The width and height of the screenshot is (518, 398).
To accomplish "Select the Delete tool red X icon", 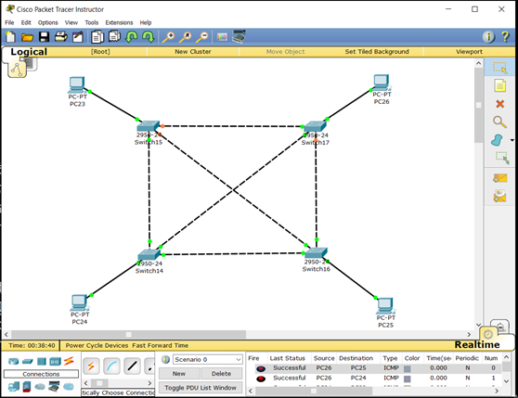I will (x=499, y=104).
